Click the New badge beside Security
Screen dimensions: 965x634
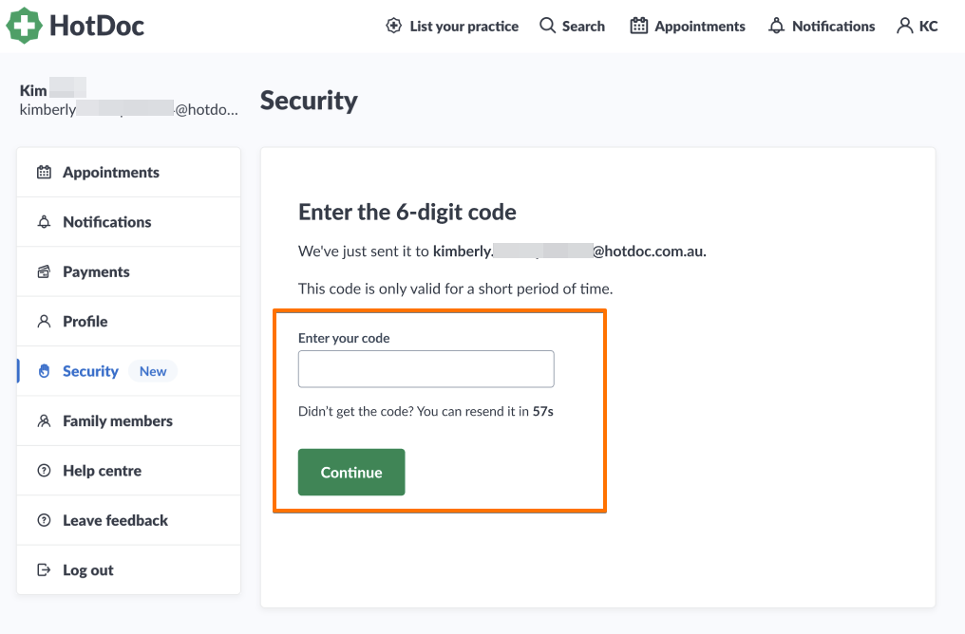coord(153,371)
